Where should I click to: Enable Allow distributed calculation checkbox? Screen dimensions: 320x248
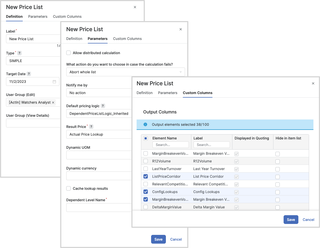[68, 53]
